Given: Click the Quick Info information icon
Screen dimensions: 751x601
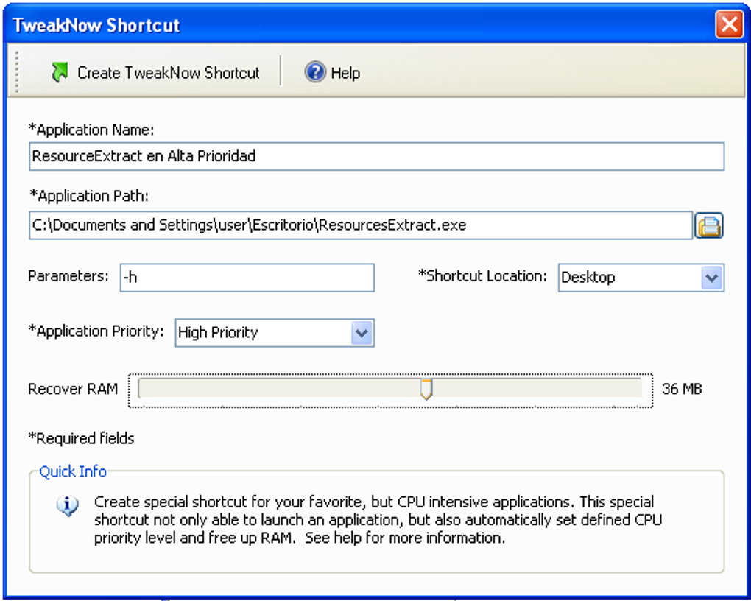Looking at the screenshot, I should (67, 506).
